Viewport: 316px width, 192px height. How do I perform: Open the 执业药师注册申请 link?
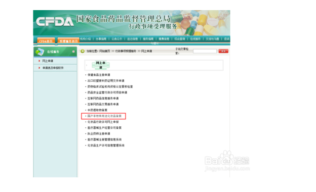99,134
